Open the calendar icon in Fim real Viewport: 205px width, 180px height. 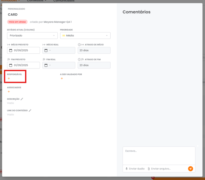pos(46,65)
